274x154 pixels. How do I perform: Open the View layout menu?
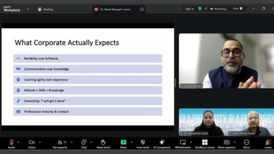pyautogui.click(x=237, y=9)
